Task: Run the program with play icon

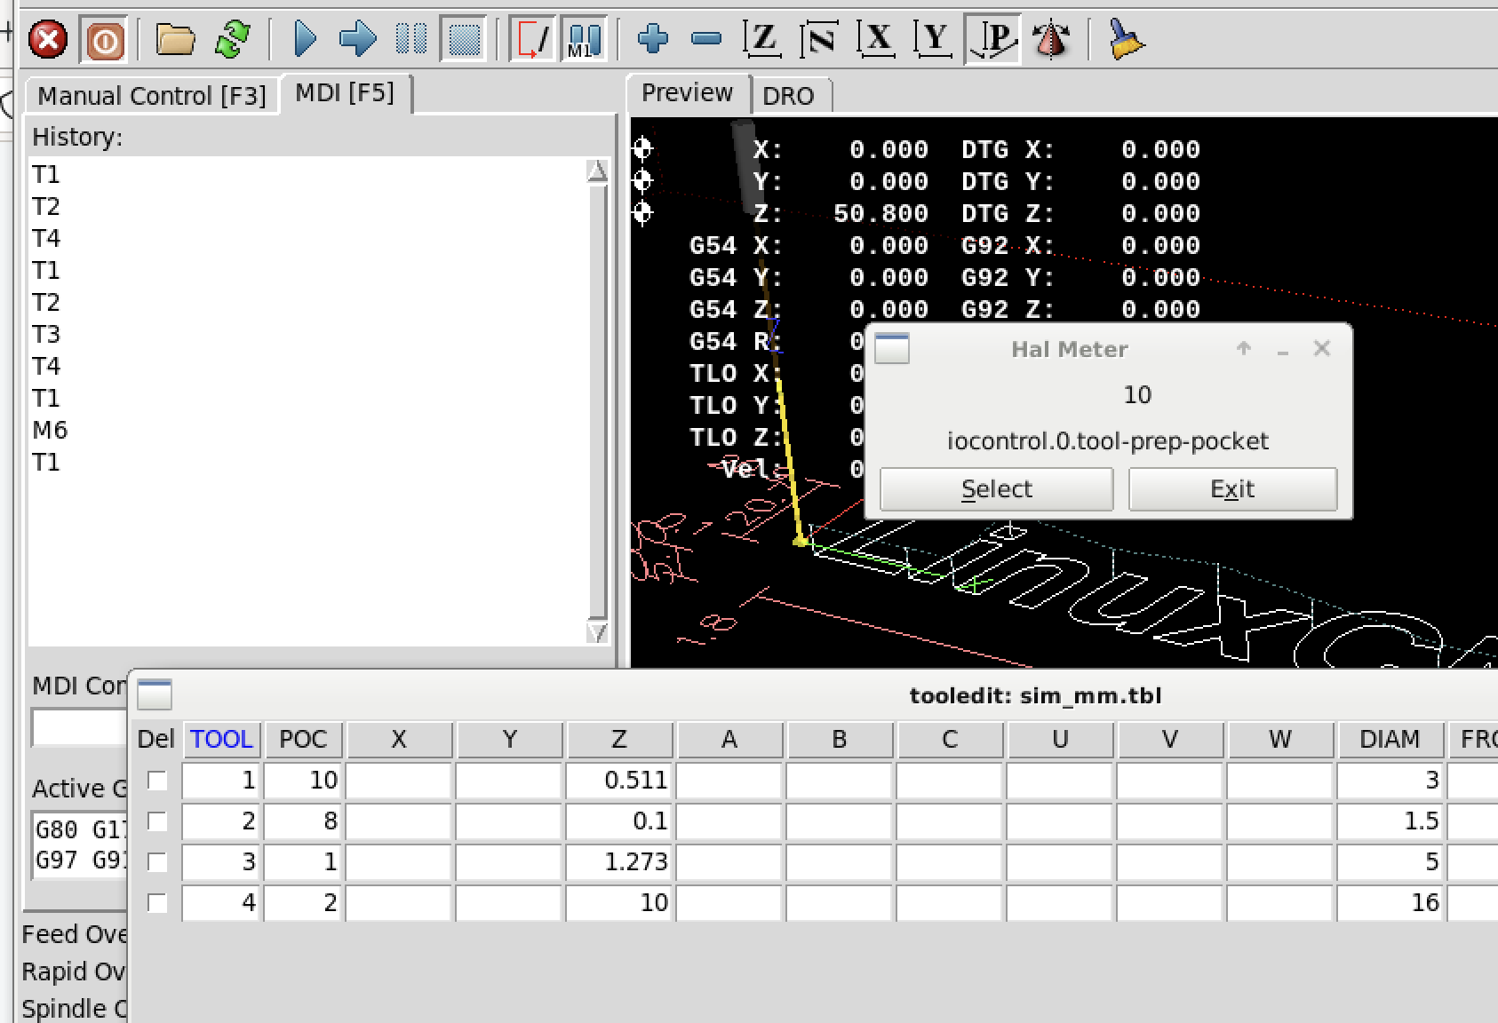Action: [305, 40]
